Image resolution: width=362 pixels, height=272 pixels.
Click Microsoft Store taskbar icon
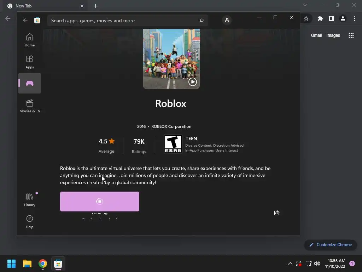point(58,263)
